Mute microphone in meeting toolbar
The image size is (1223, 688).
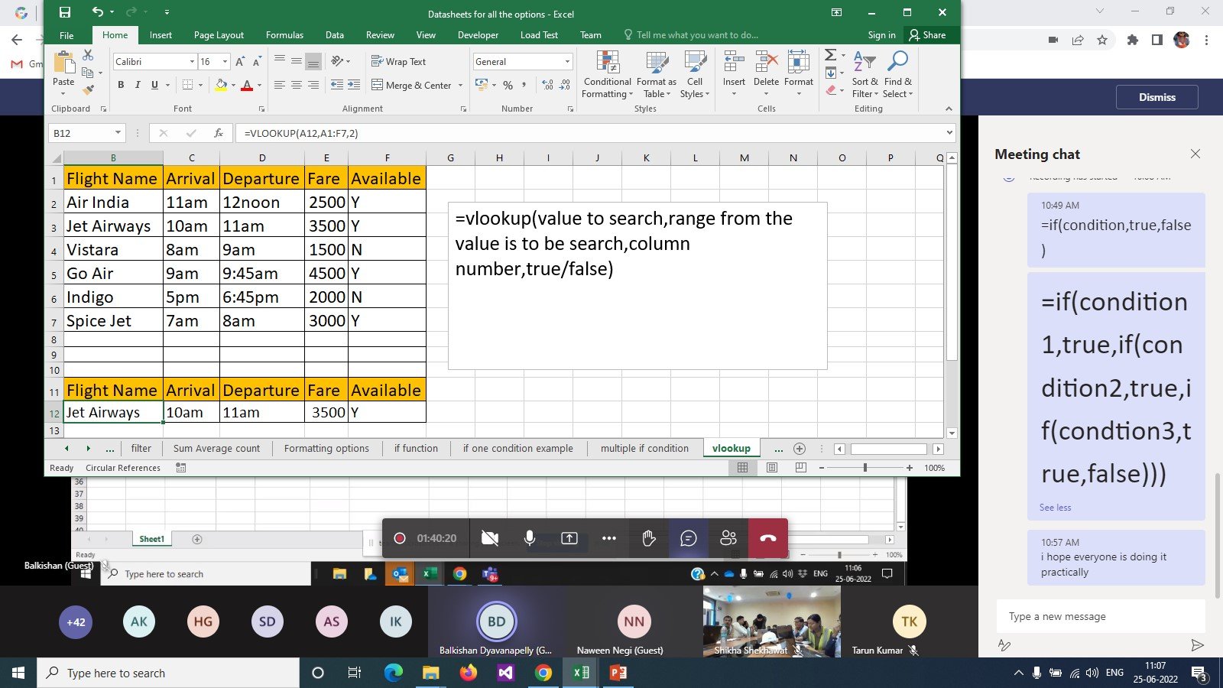tap(530, 538)
